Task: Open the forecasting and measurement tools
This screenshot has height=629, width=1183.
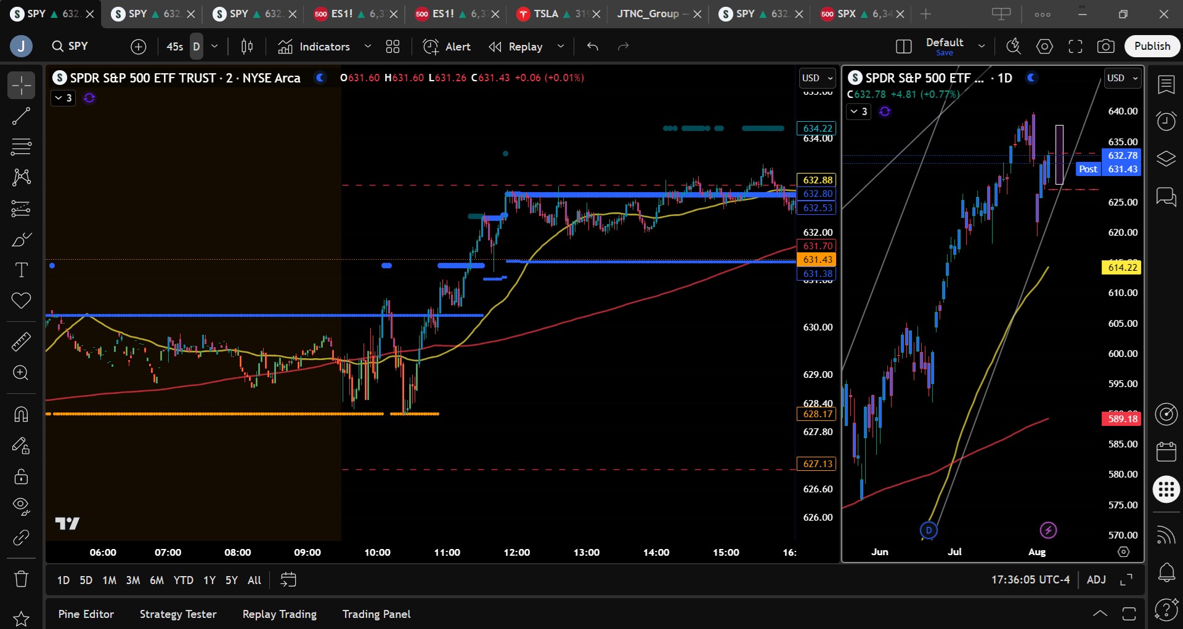Action: pos(21,209)
